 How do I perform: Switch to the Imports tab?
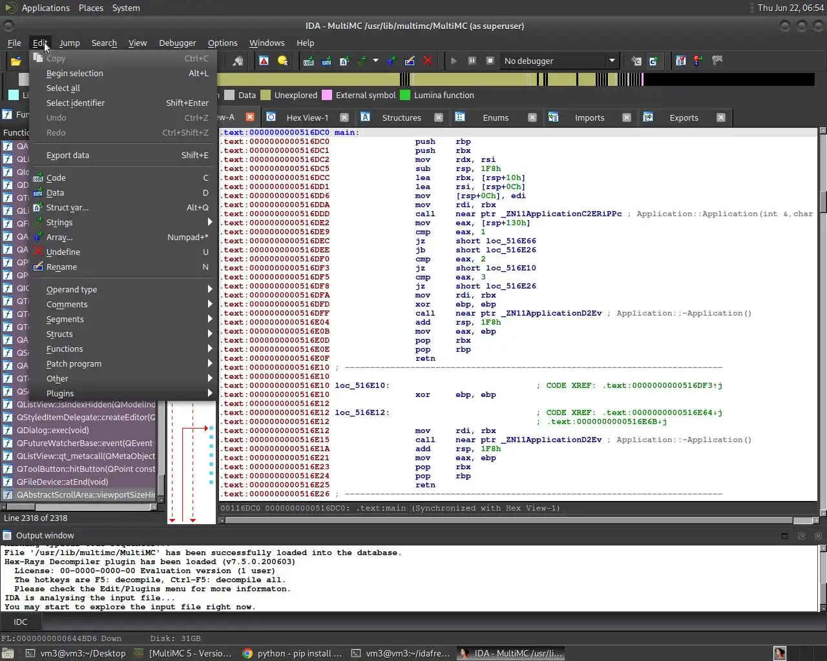589,117
